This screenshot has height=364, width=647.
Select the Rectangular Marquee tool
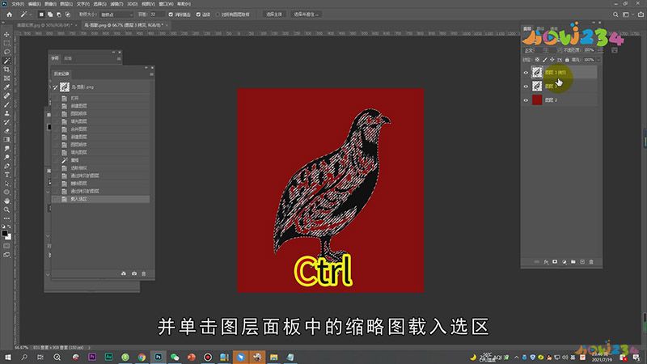(x=6, y=43)
